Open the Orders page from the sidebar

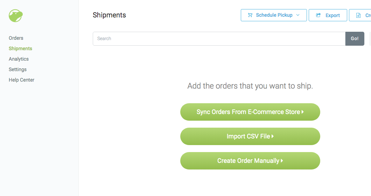coord(16,38)
